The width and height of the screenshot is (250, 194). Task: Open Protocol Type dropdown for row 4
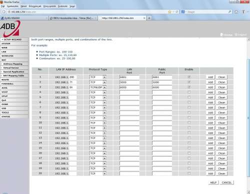98,92
